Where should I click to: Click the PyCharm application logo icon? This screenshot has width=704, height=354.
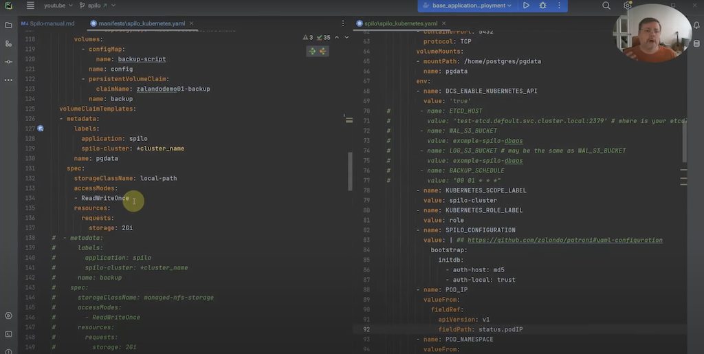[x=8, y=5]
